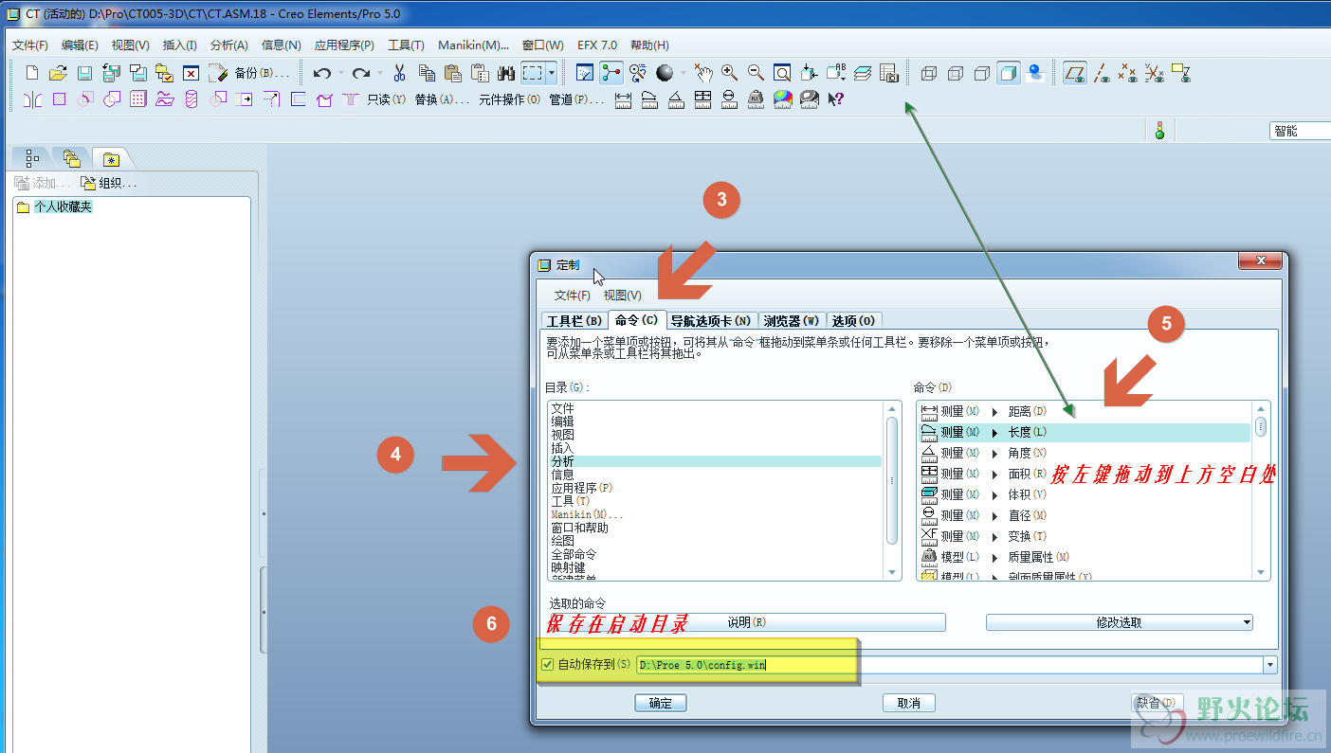The height and width of the screenshot is (753, 1331).
Task: Toggle datum points display
Action: coord(1128,73)
